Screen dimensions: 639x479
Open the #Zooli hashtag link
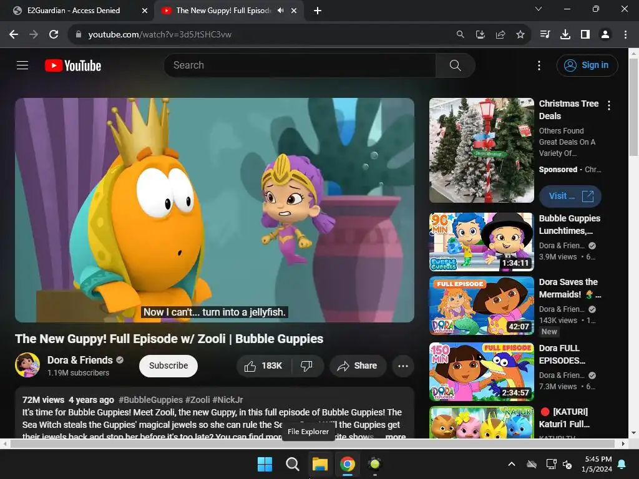(x=198, y=400)
